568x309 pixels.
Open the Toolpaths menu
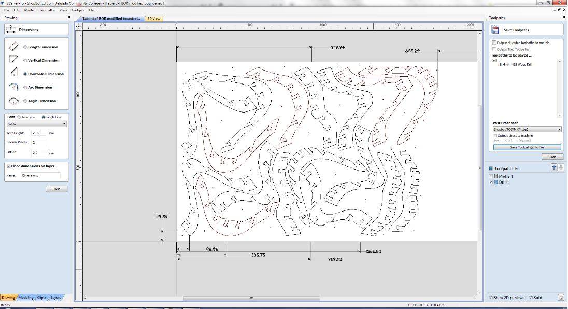pyautogui.click(x=47, y=10)
